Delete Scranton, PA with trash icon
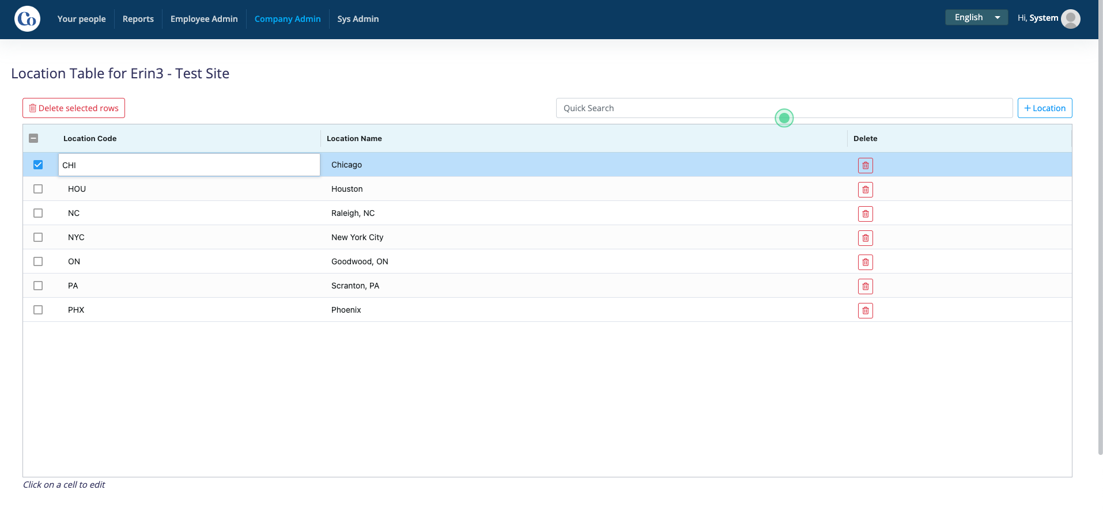This screenshot has width=1103, height=520. click(x=865, y=286)
